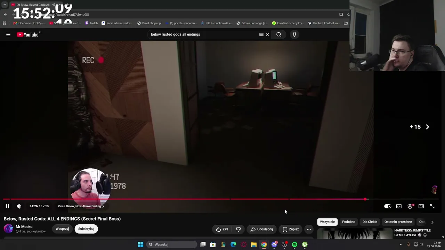The width and height of the screenshot is (445, 250).
Task: Click the Wyszukaj taskbar search box
Action: pos(172,244)
